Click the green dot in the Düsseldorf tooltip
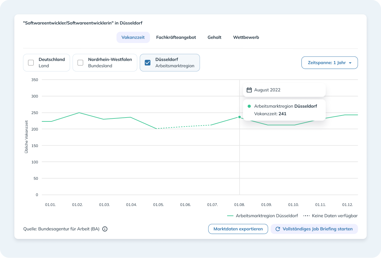 (x=249, y=106)
